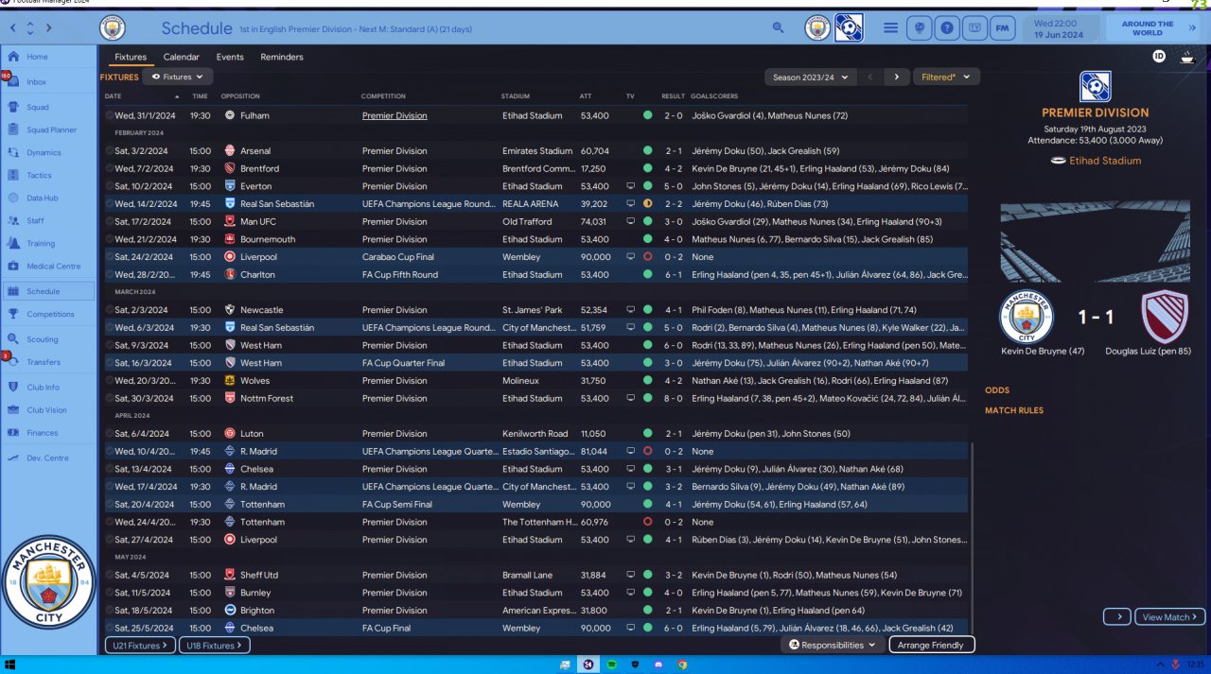
Task: Open the ODDS section
Action: [x=997, y=390]
